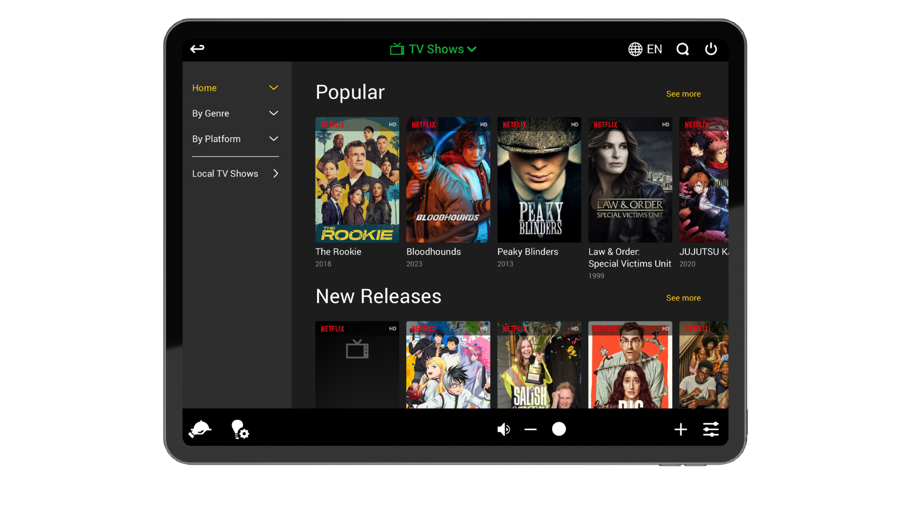The image size is (911, 512).
Task: Click The Rookie title text
Action: [338, 252]
